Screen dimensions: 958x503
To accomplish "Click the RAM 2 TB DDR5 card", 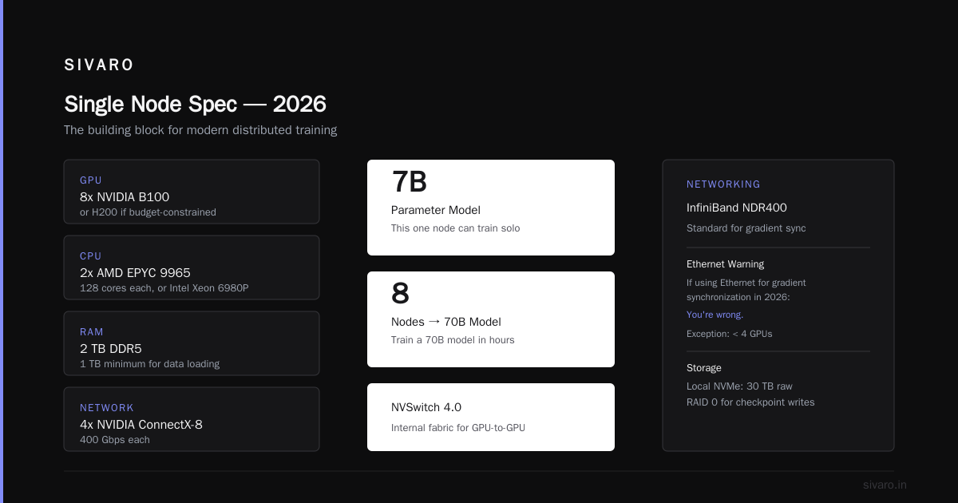I will click(192, 343).
